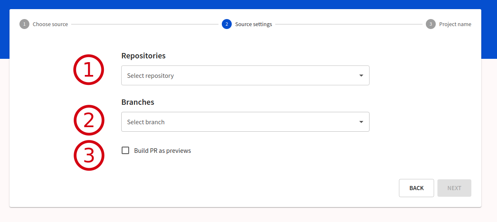Open the Select branch dropdown
This screenshot has height=222, width=497.
pyautogui.click(x=245, y=122)
